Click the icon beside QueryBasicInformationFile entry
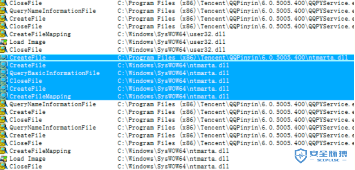This screenshot has height=170, width=355. [x=4, y=73]
